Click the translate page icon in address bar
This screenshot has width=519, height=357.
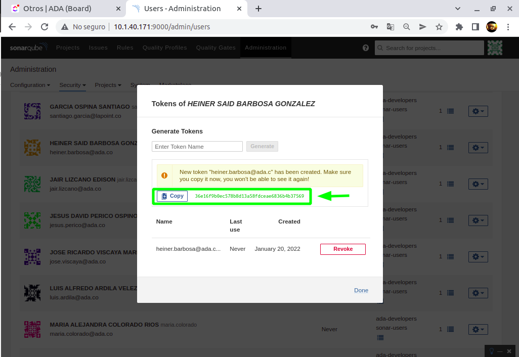391,27
